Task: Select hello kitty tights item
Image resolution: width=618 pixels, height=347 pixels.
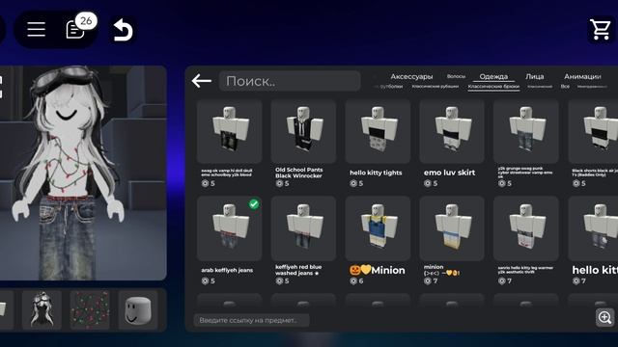Action: (x=378, y=131)
